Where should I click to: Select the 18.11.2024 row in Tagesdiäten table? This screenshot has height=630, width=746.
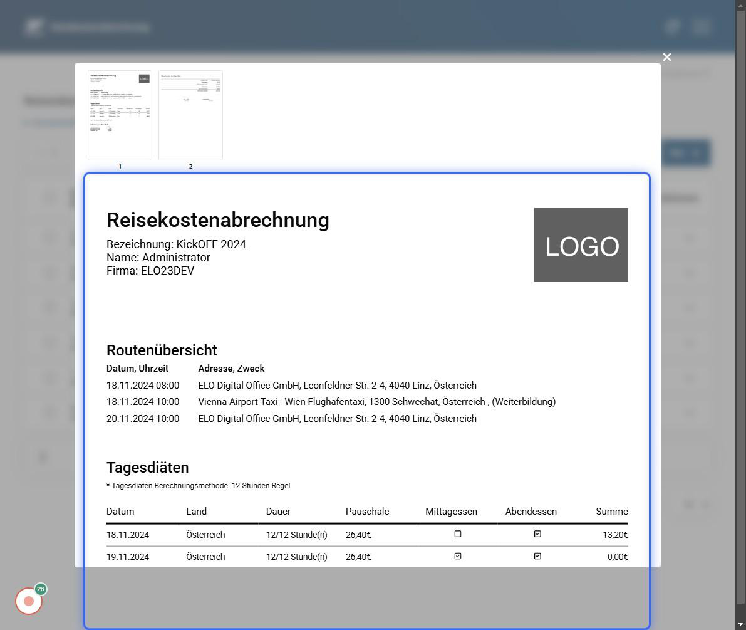[251, 534]
